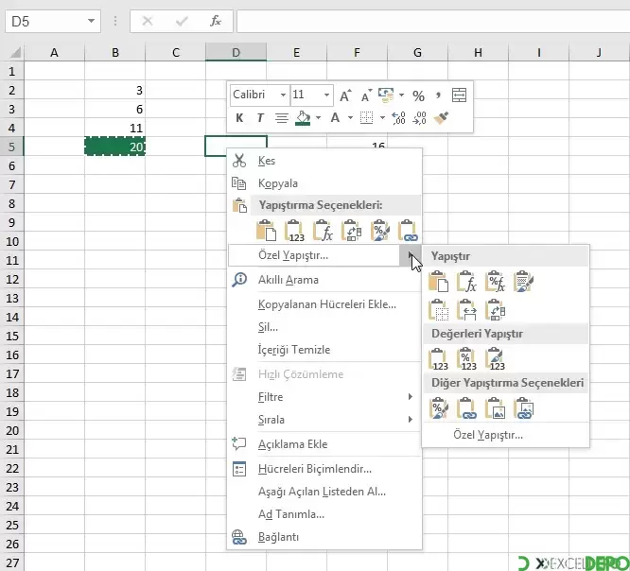630x571 pixels.
Task: Center align text from the mini toolbar
Action: pos(281,118)
